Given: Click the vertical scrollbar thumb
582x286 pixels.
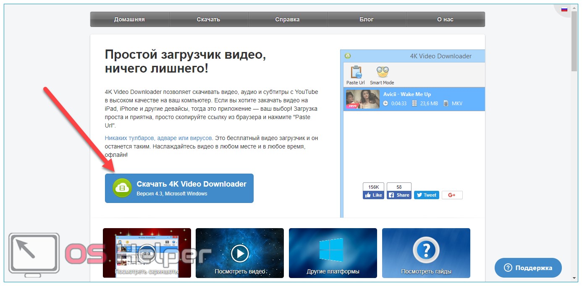Looking at the screenshot, I should point(574,42).
